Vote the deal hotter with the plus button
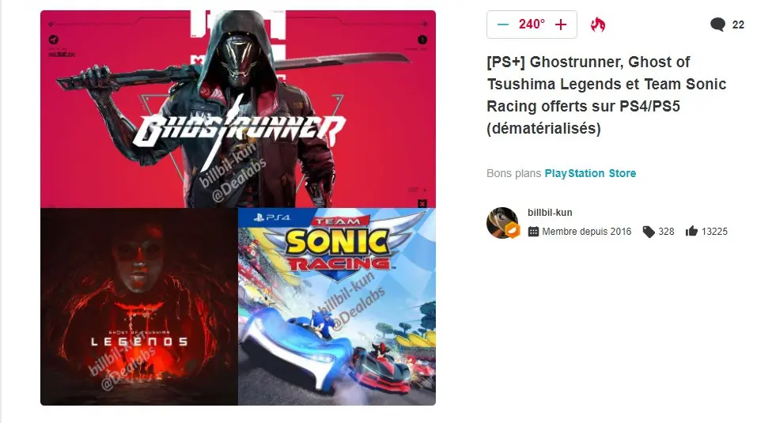The width and height of the screenshot is (757, 423). click(x=561, y=25)
